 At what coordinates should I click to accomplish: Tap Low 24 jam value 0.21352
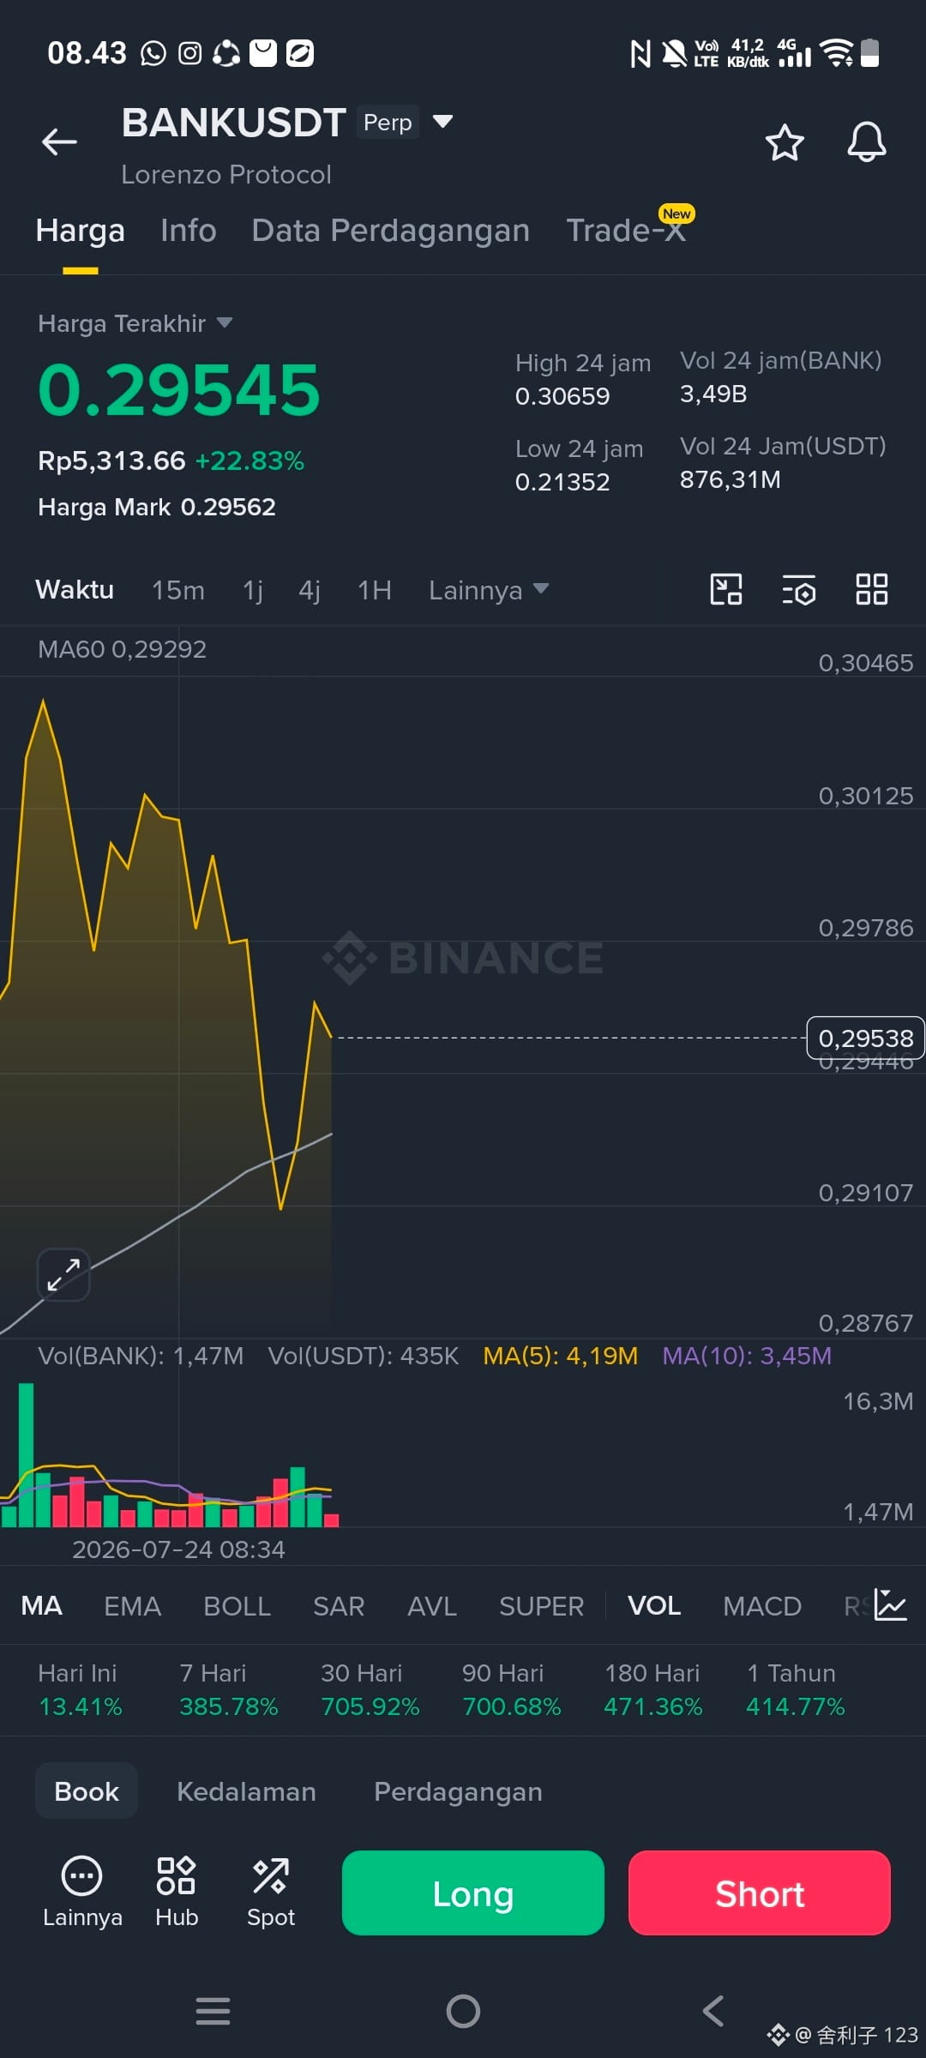[562, 482]
